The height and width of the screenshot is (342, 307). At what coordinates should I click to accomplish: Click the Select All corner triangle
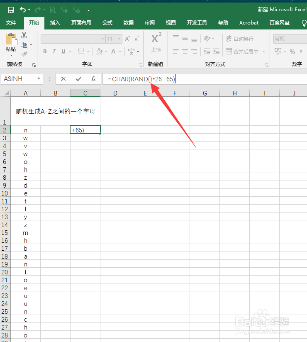pos(7,93)
